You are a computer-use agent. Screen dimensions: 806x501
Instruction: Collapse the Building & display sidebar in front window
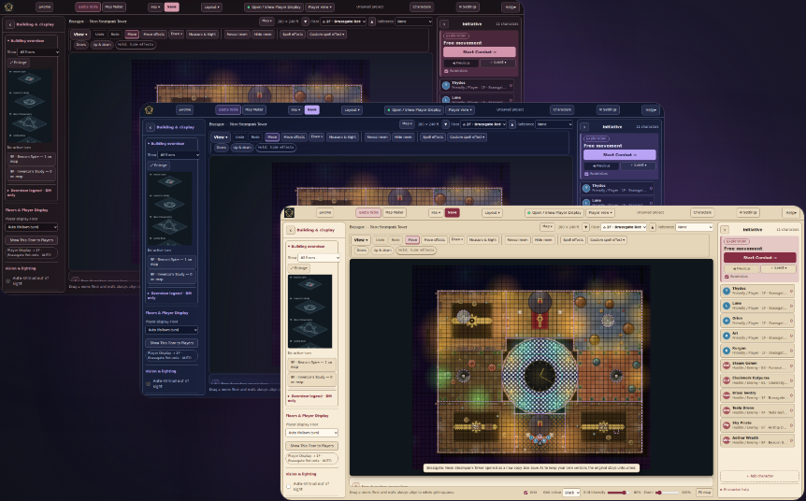click(291, 230)
